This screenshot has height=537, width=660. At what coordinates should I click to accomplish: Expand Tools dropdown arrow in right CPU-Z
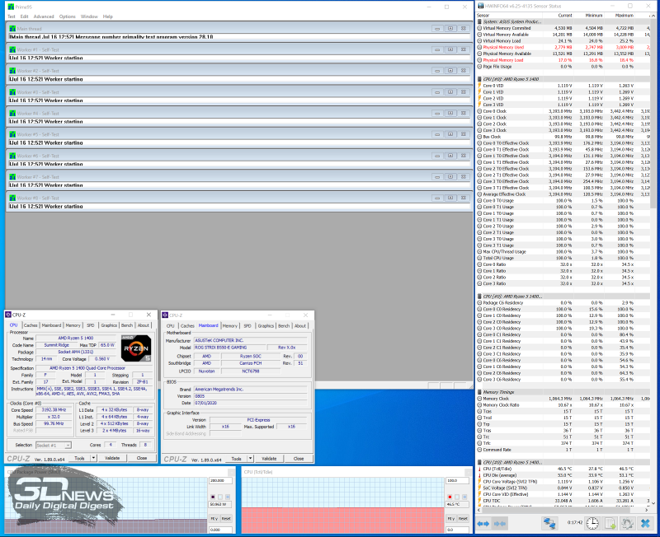pyautogui.click(x=251, y=459)
